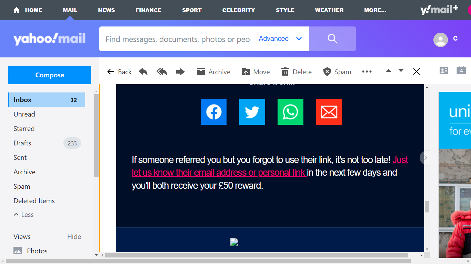This screenshot has height=264, width=471.
Task: Click the Photos icon in Views
Action: 18,251
